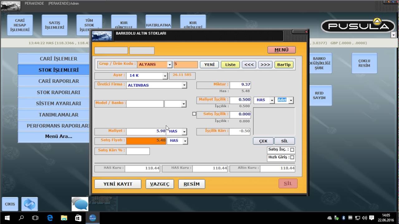
Task: Go to previous record with <<<
Action: [x=249, y=65]
